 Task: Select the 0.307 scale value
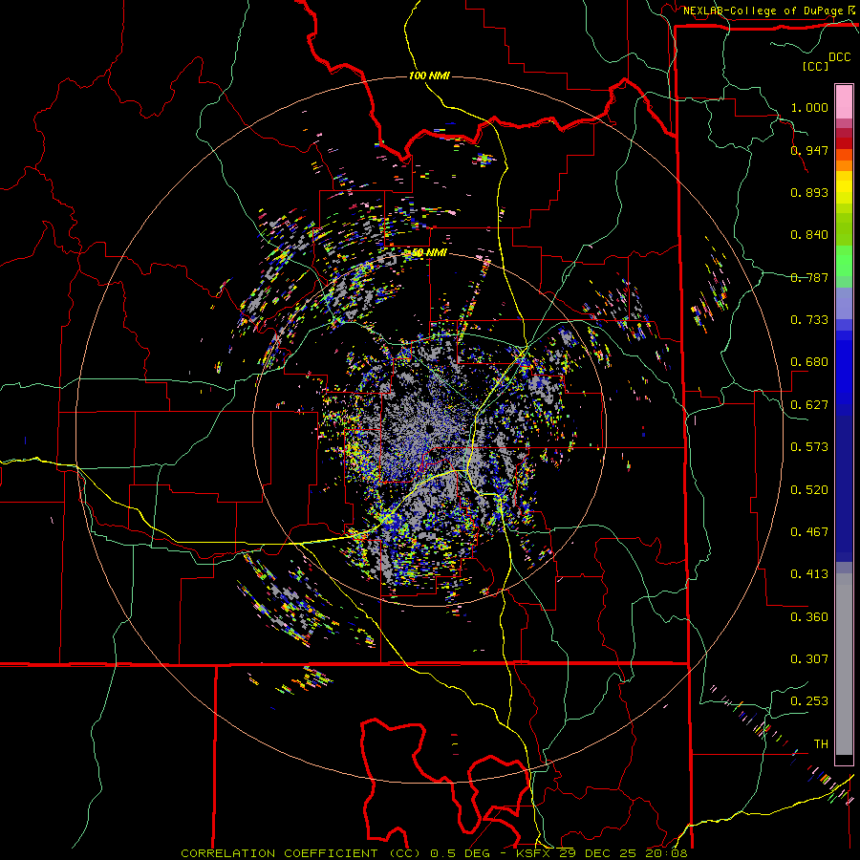809,659
